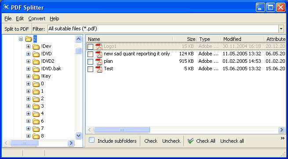Open the Edit menu
This screenshot has height=159, width=288.
pyautogui.click(x=20, y=18)
